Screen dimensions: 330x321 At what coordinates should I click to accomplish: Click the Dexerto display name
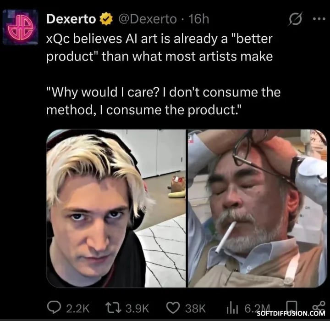[71, 19]
